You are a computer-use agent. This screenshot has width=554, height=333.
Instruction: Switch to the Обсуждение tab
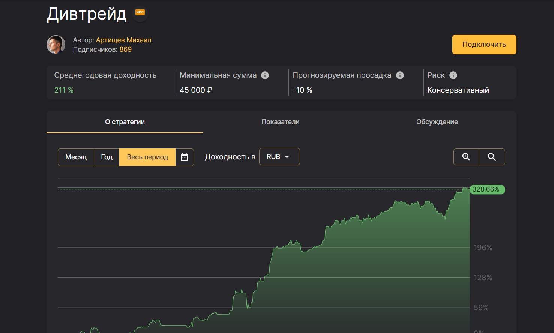click(x=437, y=122)
